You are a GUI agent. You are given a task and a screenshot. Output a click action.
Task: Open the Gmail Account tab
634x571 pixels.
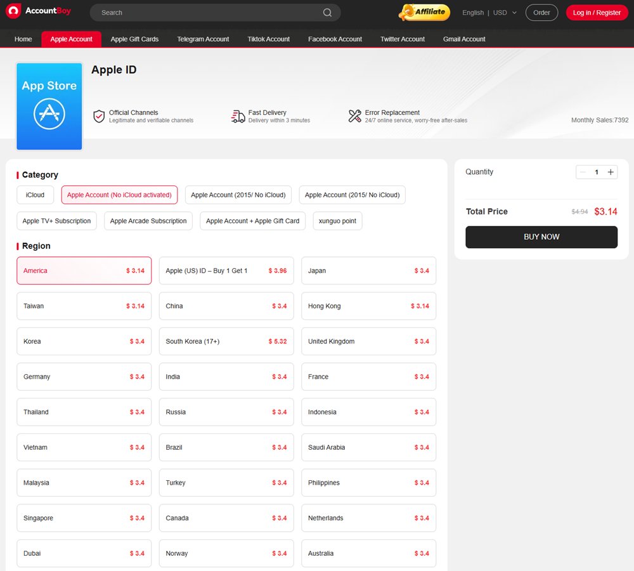tap(464, 39)
